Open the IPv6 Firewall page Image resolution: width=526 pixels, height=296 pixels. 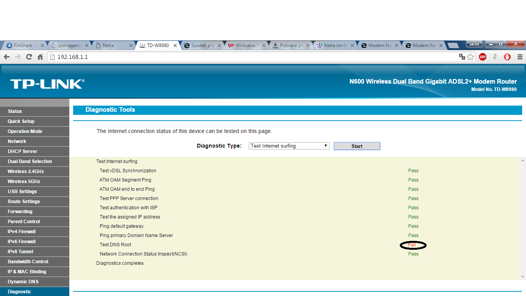[x=35, y=242]
